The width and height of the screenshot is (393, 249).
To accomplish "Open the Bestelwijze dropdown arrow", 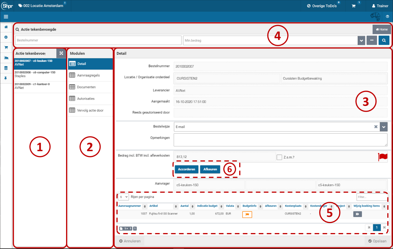I will (384, 127).
